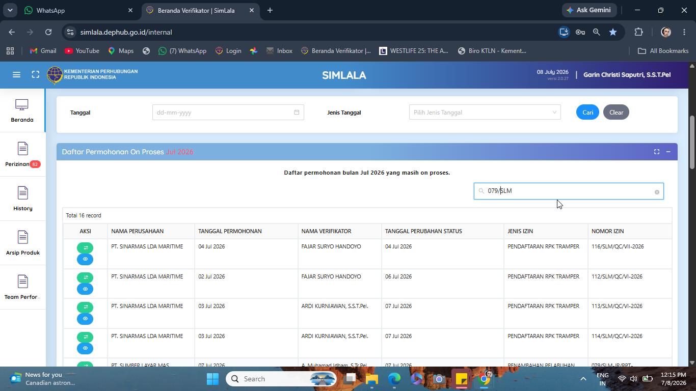Click the Tanggal date input field
The image size is (696, 391).
coord(228,113)
